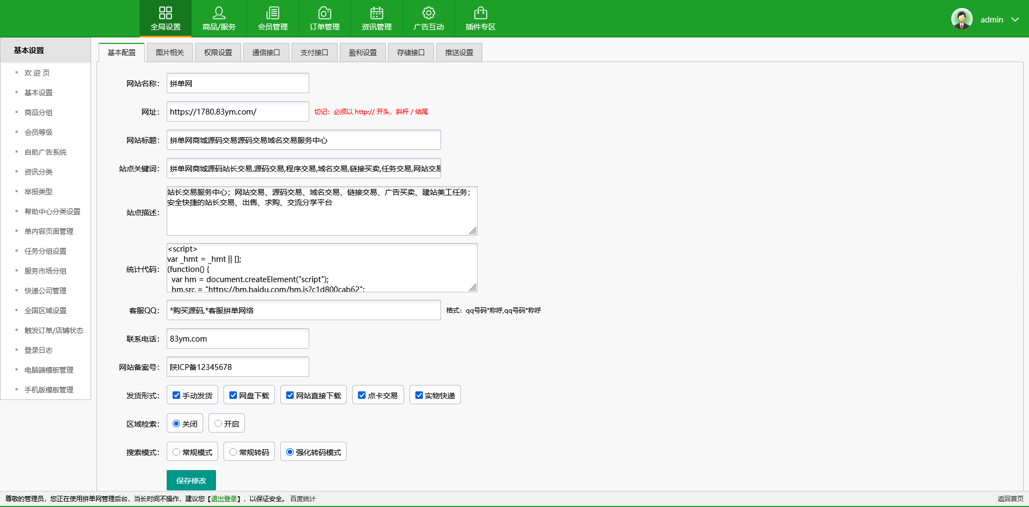The height and width of the screenshot is (507, 1029).
Task: Click the admin avatar picture
Action: 962,19
